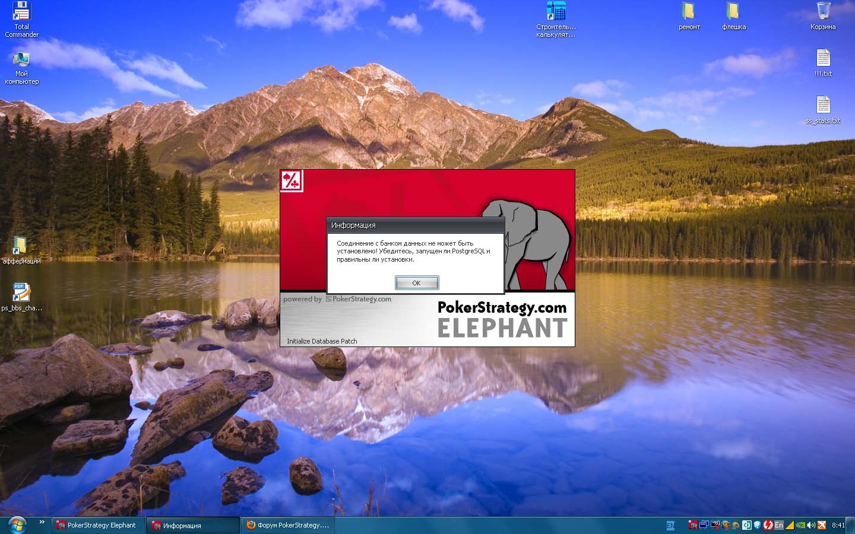Click the red circular arrows tray icon
Image resolution: width=855 pixels, height=534 pixels.
coord(768,525)
